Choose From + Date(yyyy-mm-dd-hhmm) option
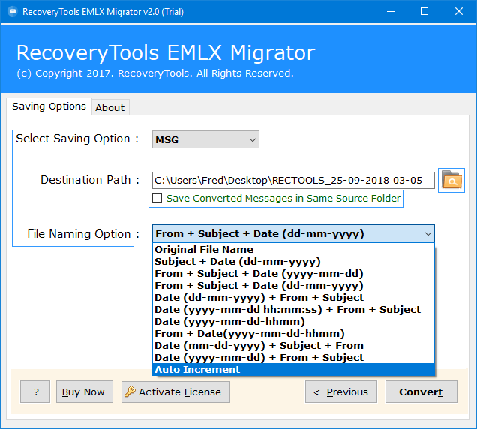477x429 pixels. tap(293, 333)
